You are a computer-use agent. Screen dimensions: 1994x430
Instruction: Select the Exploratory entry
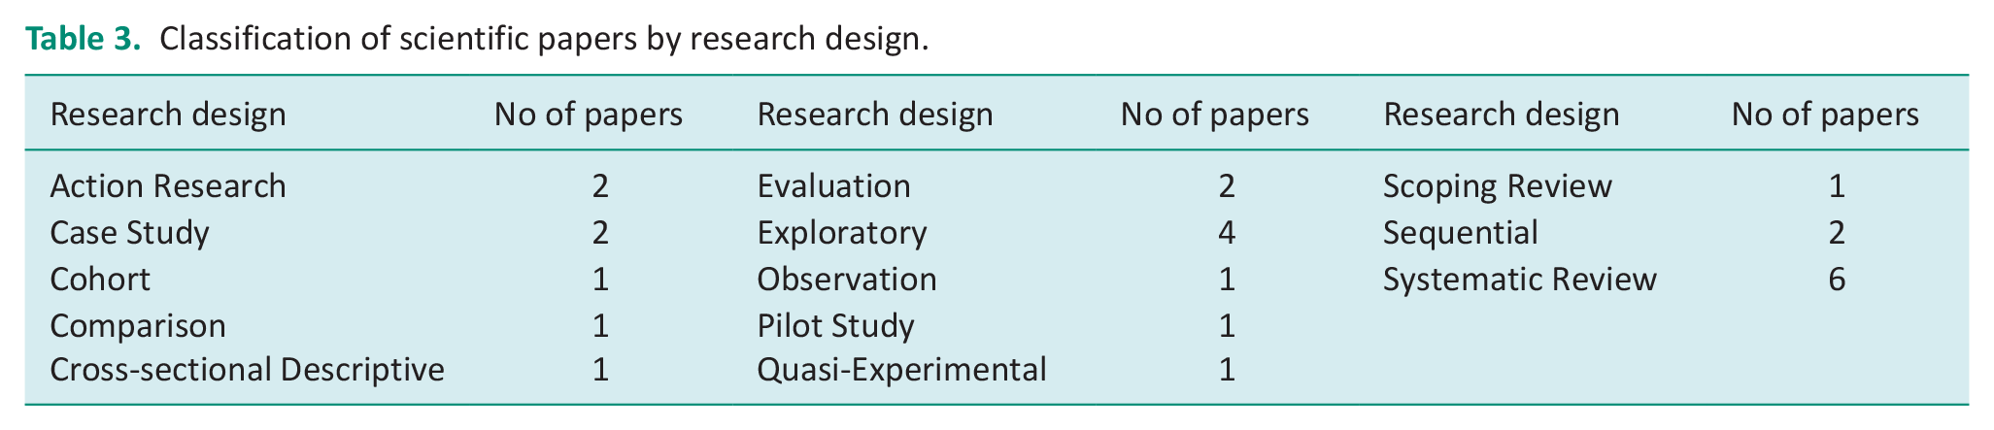pyautogui.click(x=842, y=233)
